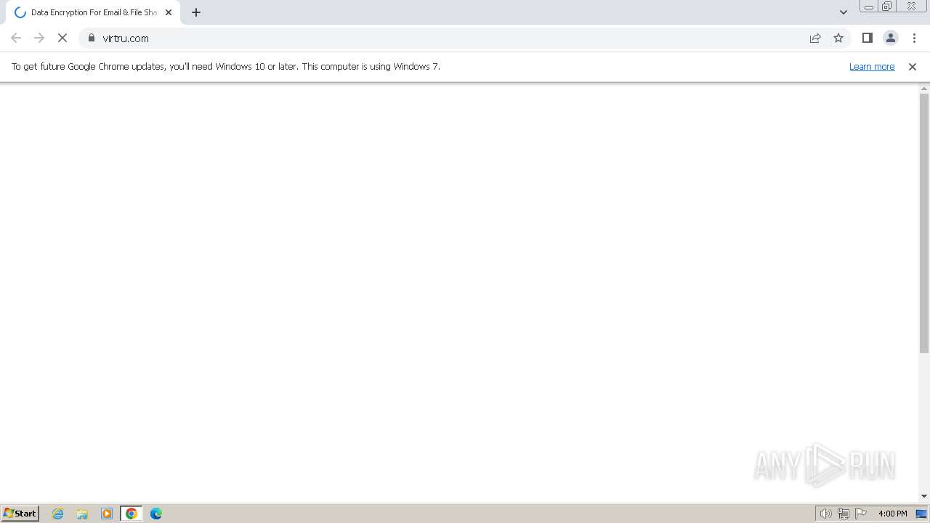This screenshot has width=930, height=523.
Task: Share this page using the share icon
Action: [x=815, y=38]
